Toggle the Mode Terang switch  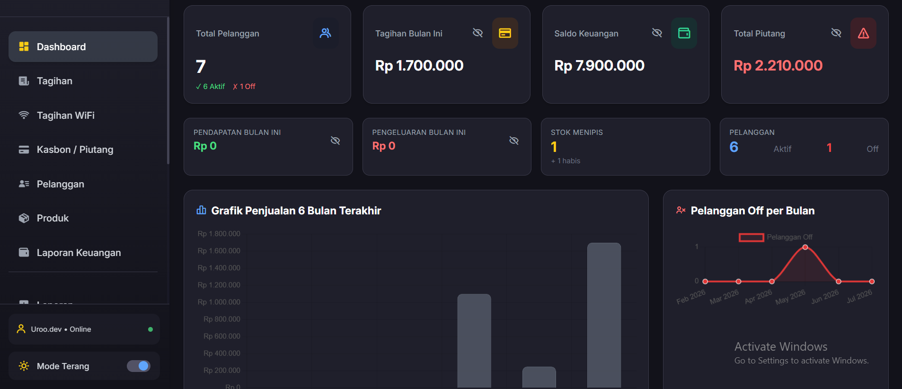click(139, 366)
